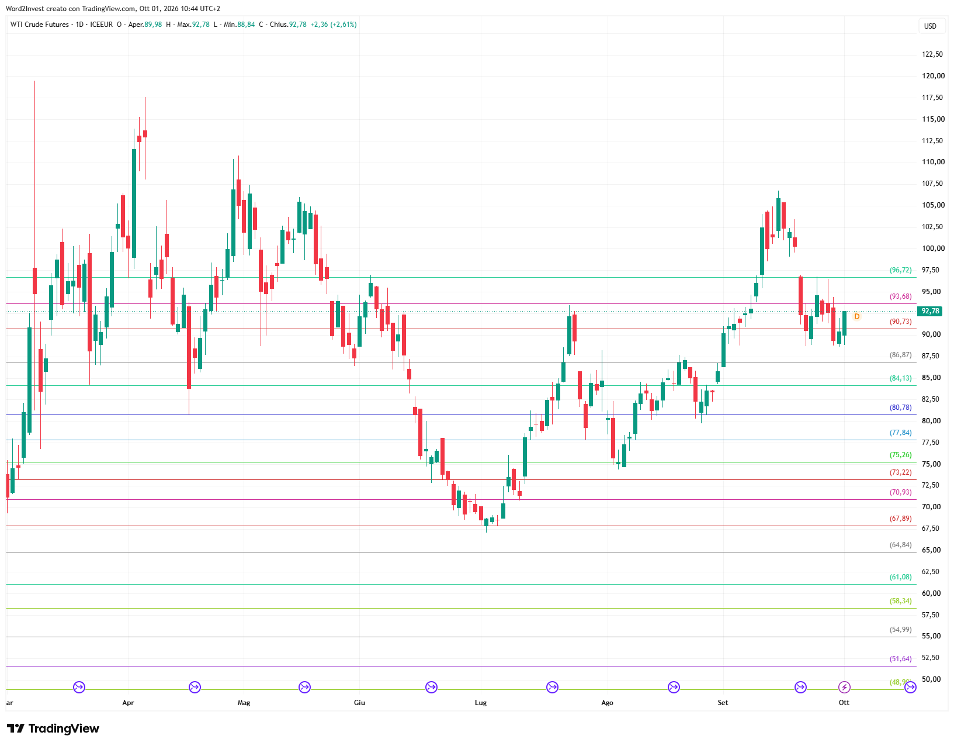The height and width of the screenshot is (746, 954).
Task: Click the lightning event icon above Ott
Action: [x=844, y=687]
